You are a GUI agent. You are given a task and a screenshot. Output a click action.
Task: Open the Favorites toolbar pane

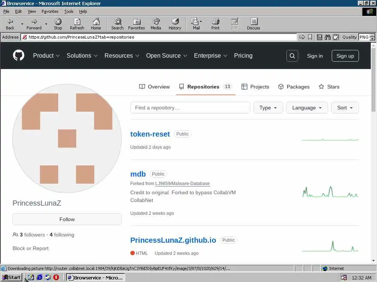[137, 24]
